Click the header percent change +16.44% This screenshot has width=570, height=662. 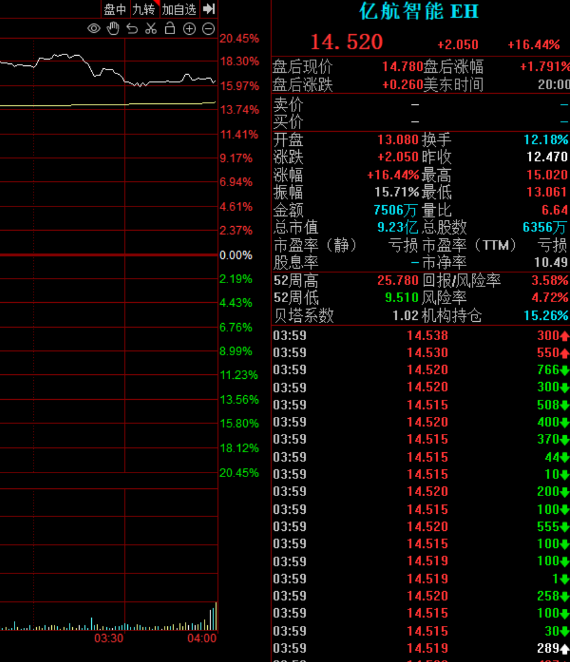click(x=534, y=45)
